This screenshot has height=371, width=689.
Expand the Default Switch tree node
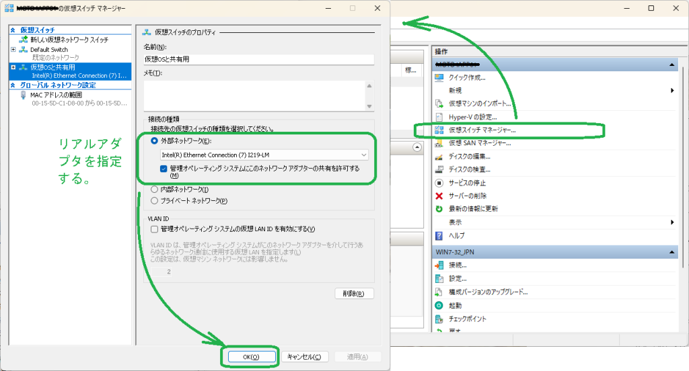coord(13,50)
